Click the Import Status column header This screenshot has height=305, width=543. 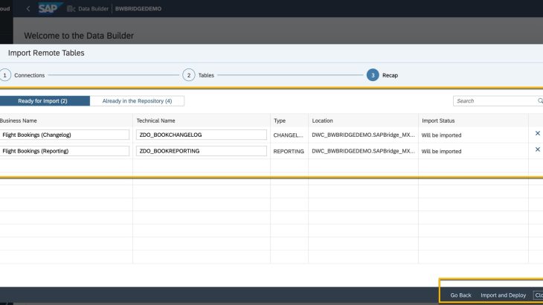coord(438,121)
